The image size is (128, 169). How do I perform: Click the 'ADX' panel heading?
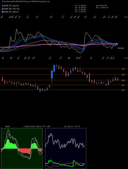point(49,126)
